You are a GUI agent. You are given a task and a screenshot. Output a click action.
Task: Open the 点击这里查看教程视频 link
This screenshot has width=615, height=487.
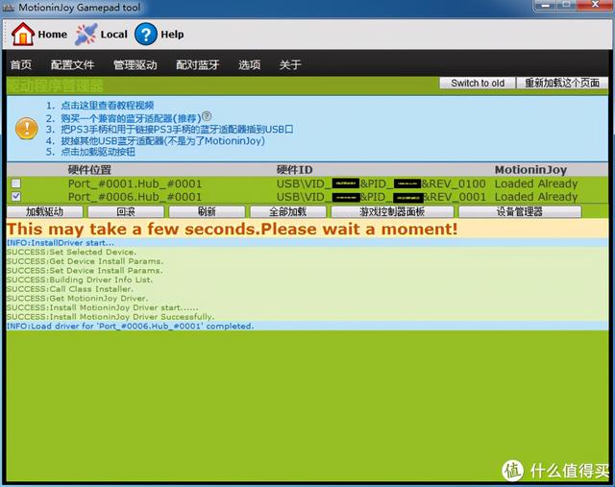coord(107,105)
